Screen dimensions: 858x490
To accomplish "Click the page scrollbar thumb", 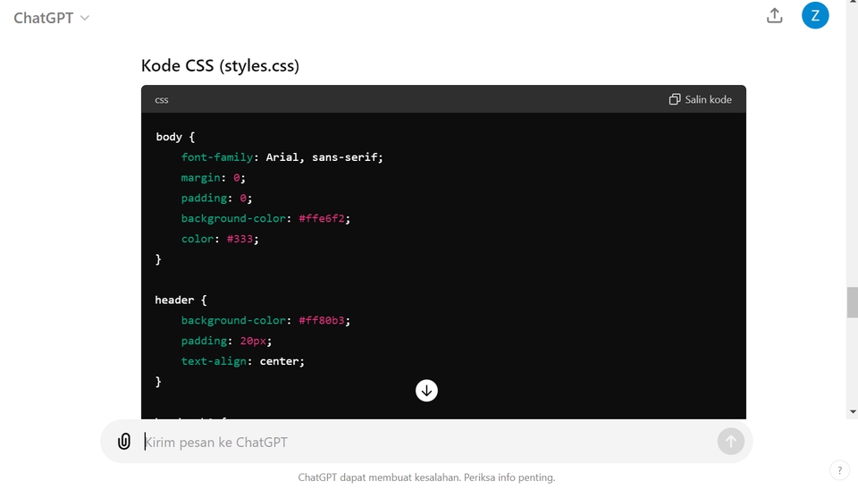I will [852, 302].
